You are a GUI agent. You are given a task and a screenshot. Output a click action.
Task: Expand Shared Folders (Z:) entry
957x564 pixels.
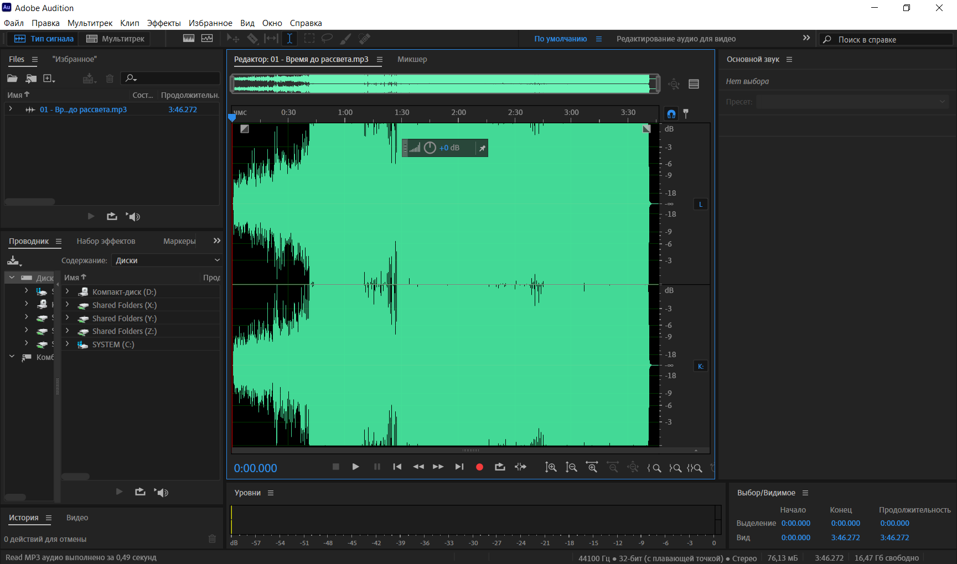68,331
